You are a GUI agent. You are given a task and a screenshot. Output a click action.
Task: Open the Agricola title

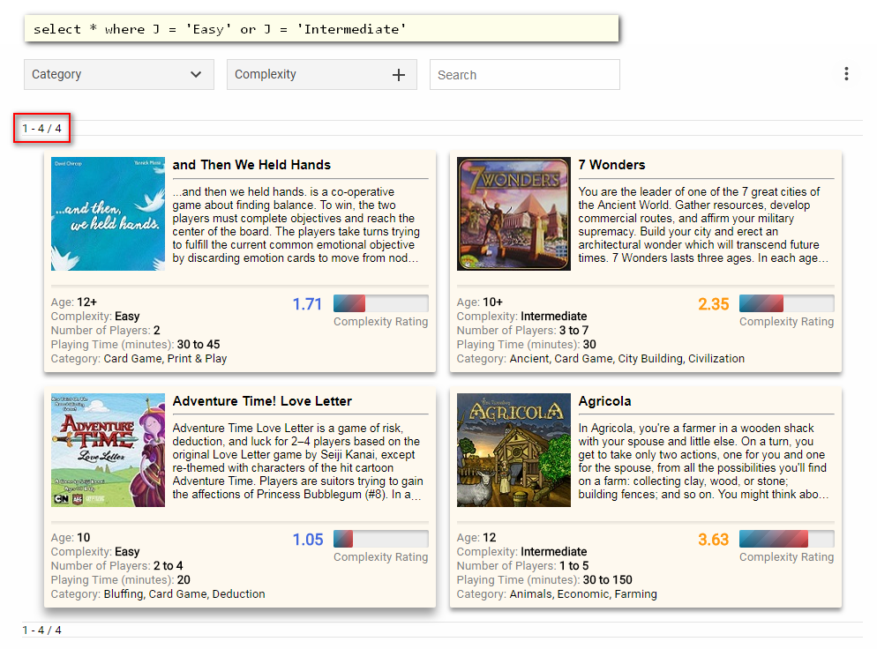[x=604, y=401]
